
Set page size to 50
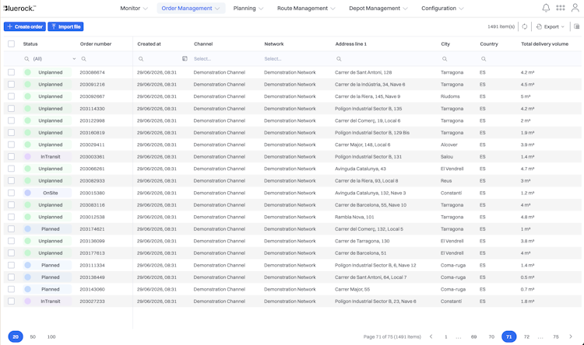pos(33,336)
